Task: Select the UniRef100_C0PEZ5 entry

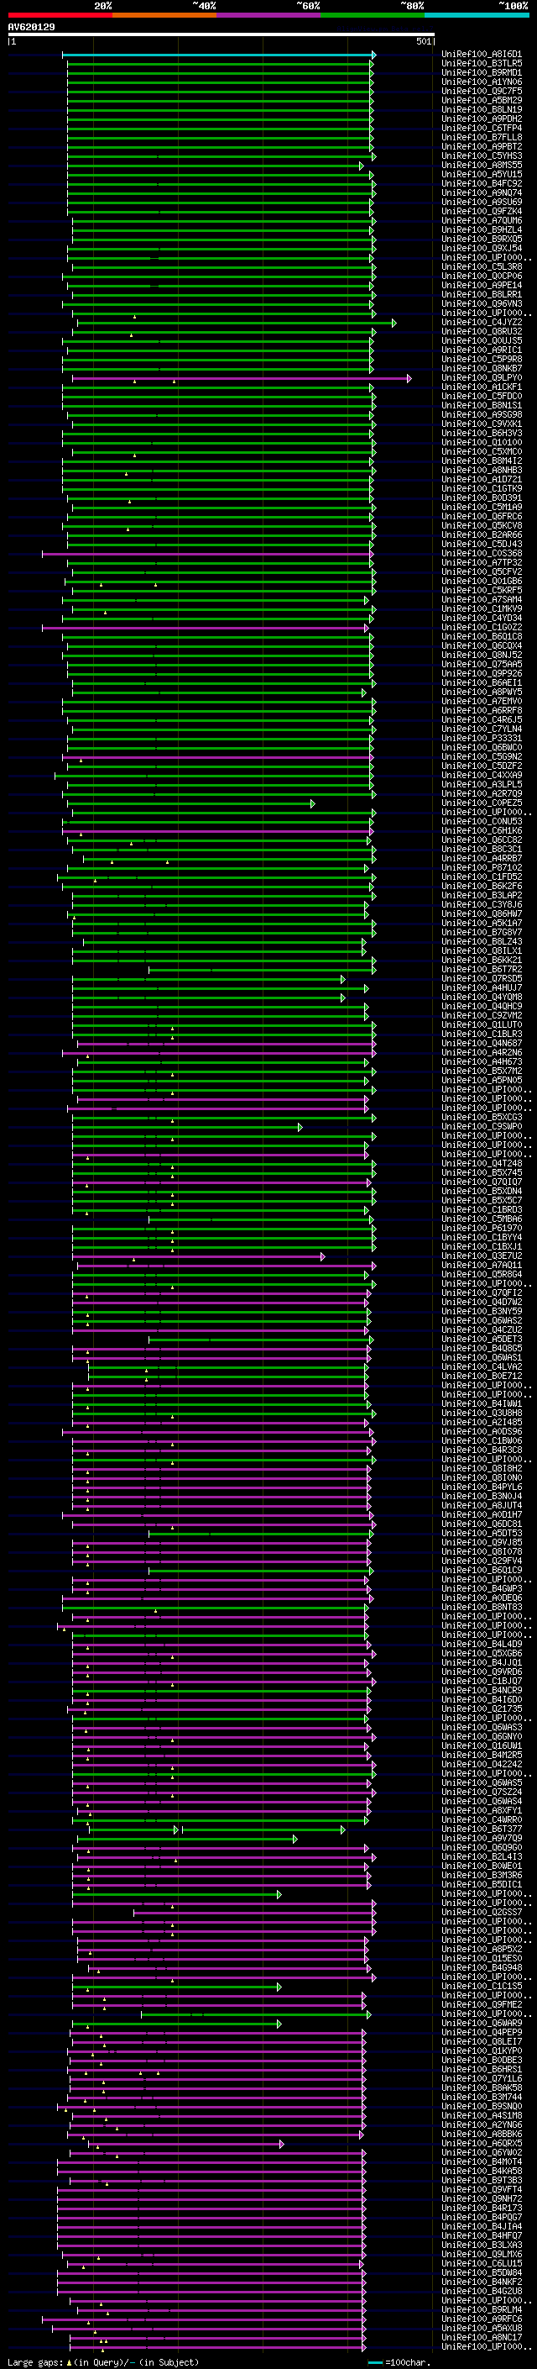Action: [x=481, y=803]
